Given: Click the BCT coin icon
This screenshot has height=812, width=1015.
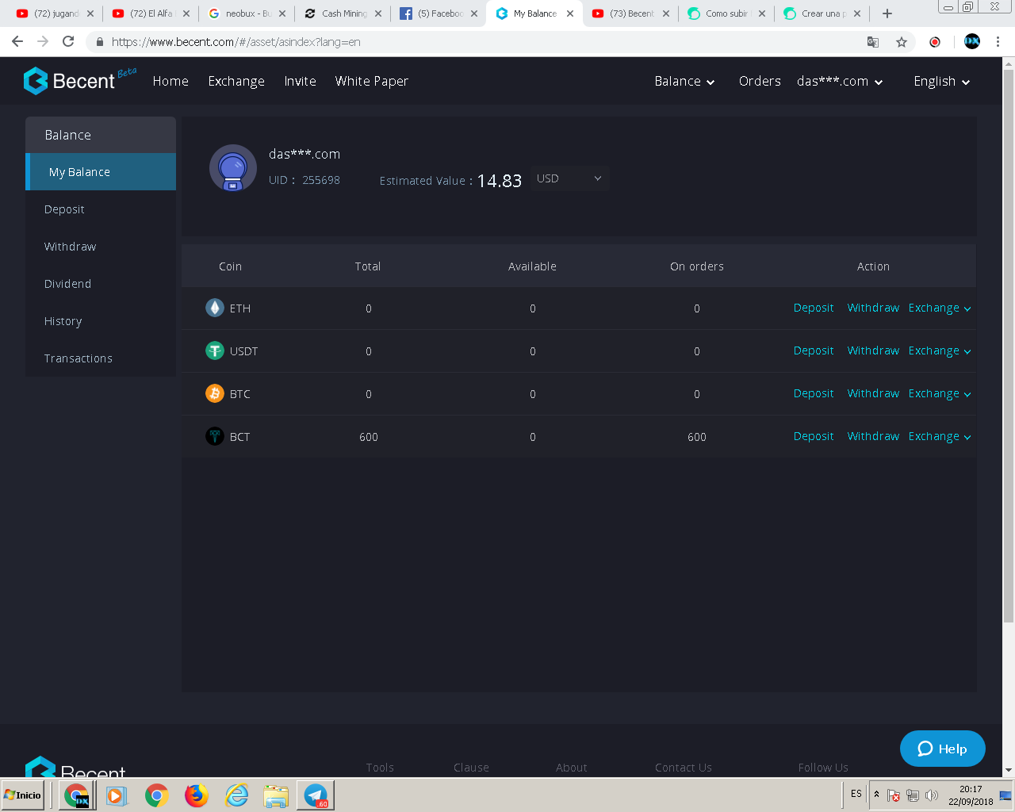Looking at the screenshot, I should tap(215, 436).
